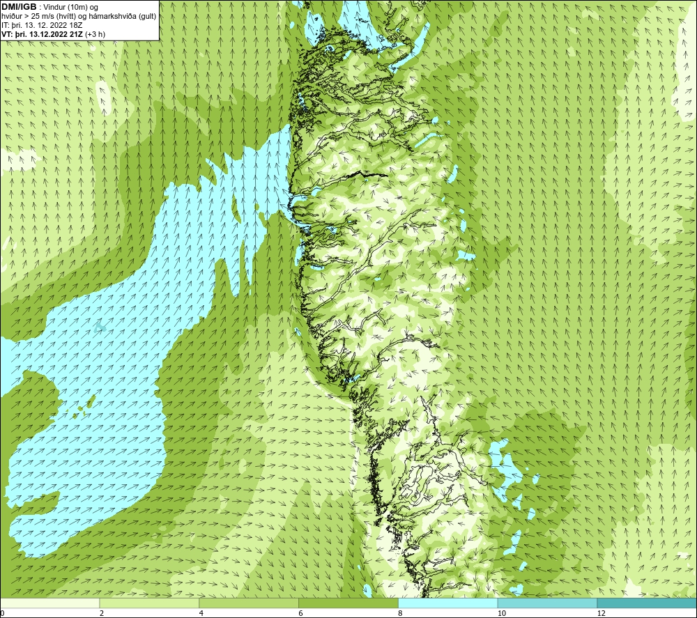Click the legend value '4'
This screenshot has width=697, height=618.
point(201,613)
